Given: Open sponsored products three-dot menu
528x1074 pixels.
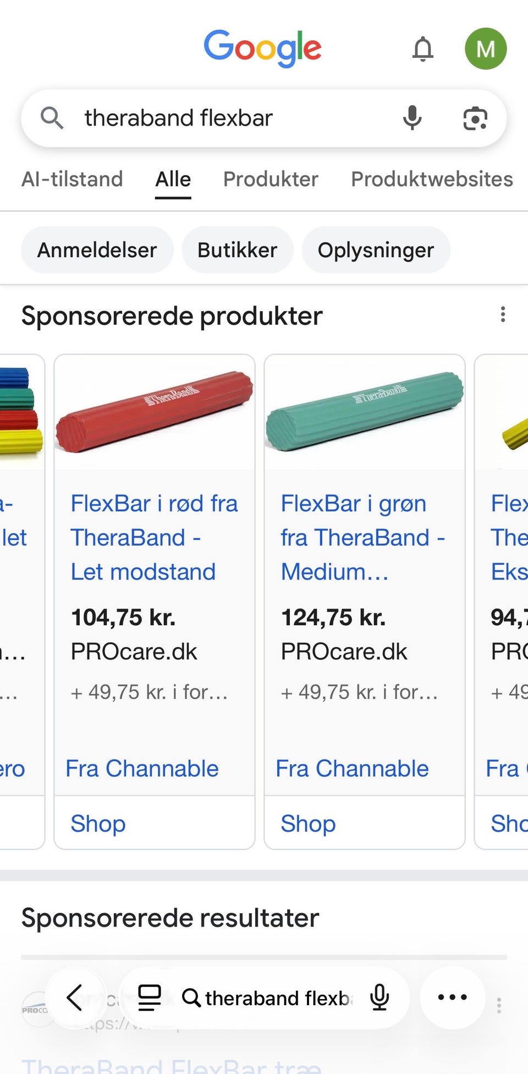Looking at the screenshot, I should click(503, 315).
